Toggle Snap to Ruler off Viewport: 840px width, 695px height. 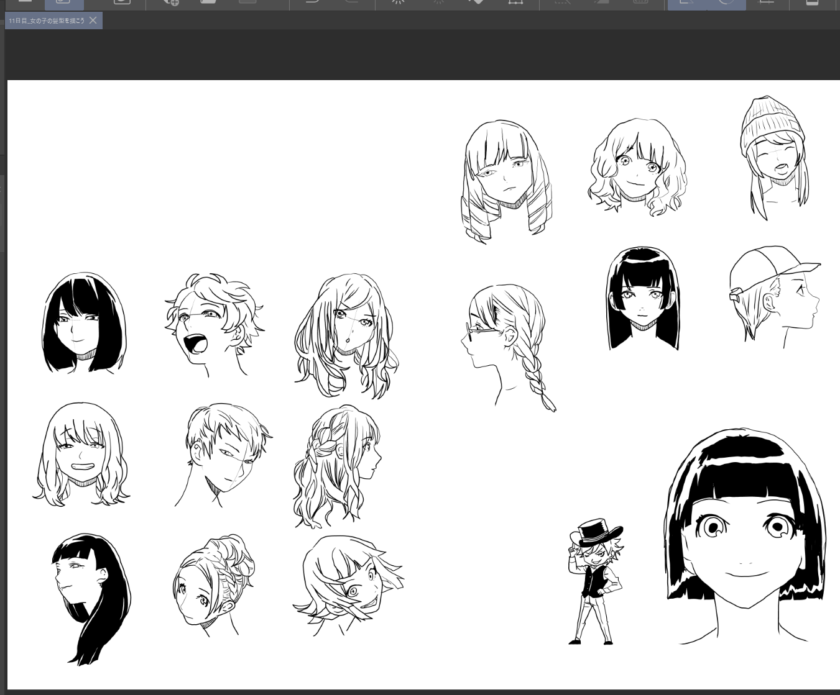(687, 3)
